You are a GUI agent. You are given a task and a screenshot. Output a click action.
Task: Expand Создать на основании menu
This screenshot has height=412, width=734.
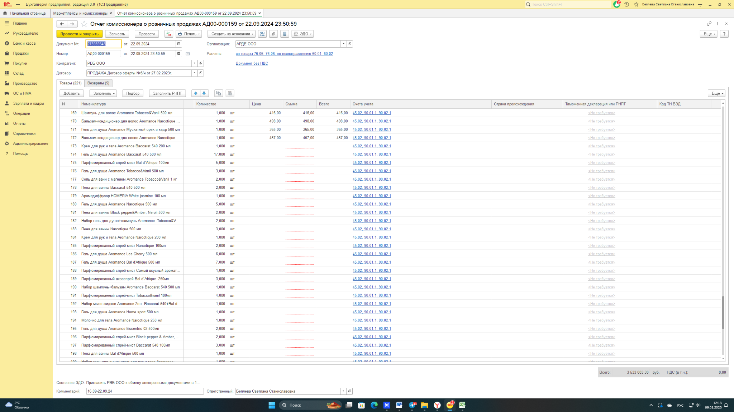(x=232, y=34)
